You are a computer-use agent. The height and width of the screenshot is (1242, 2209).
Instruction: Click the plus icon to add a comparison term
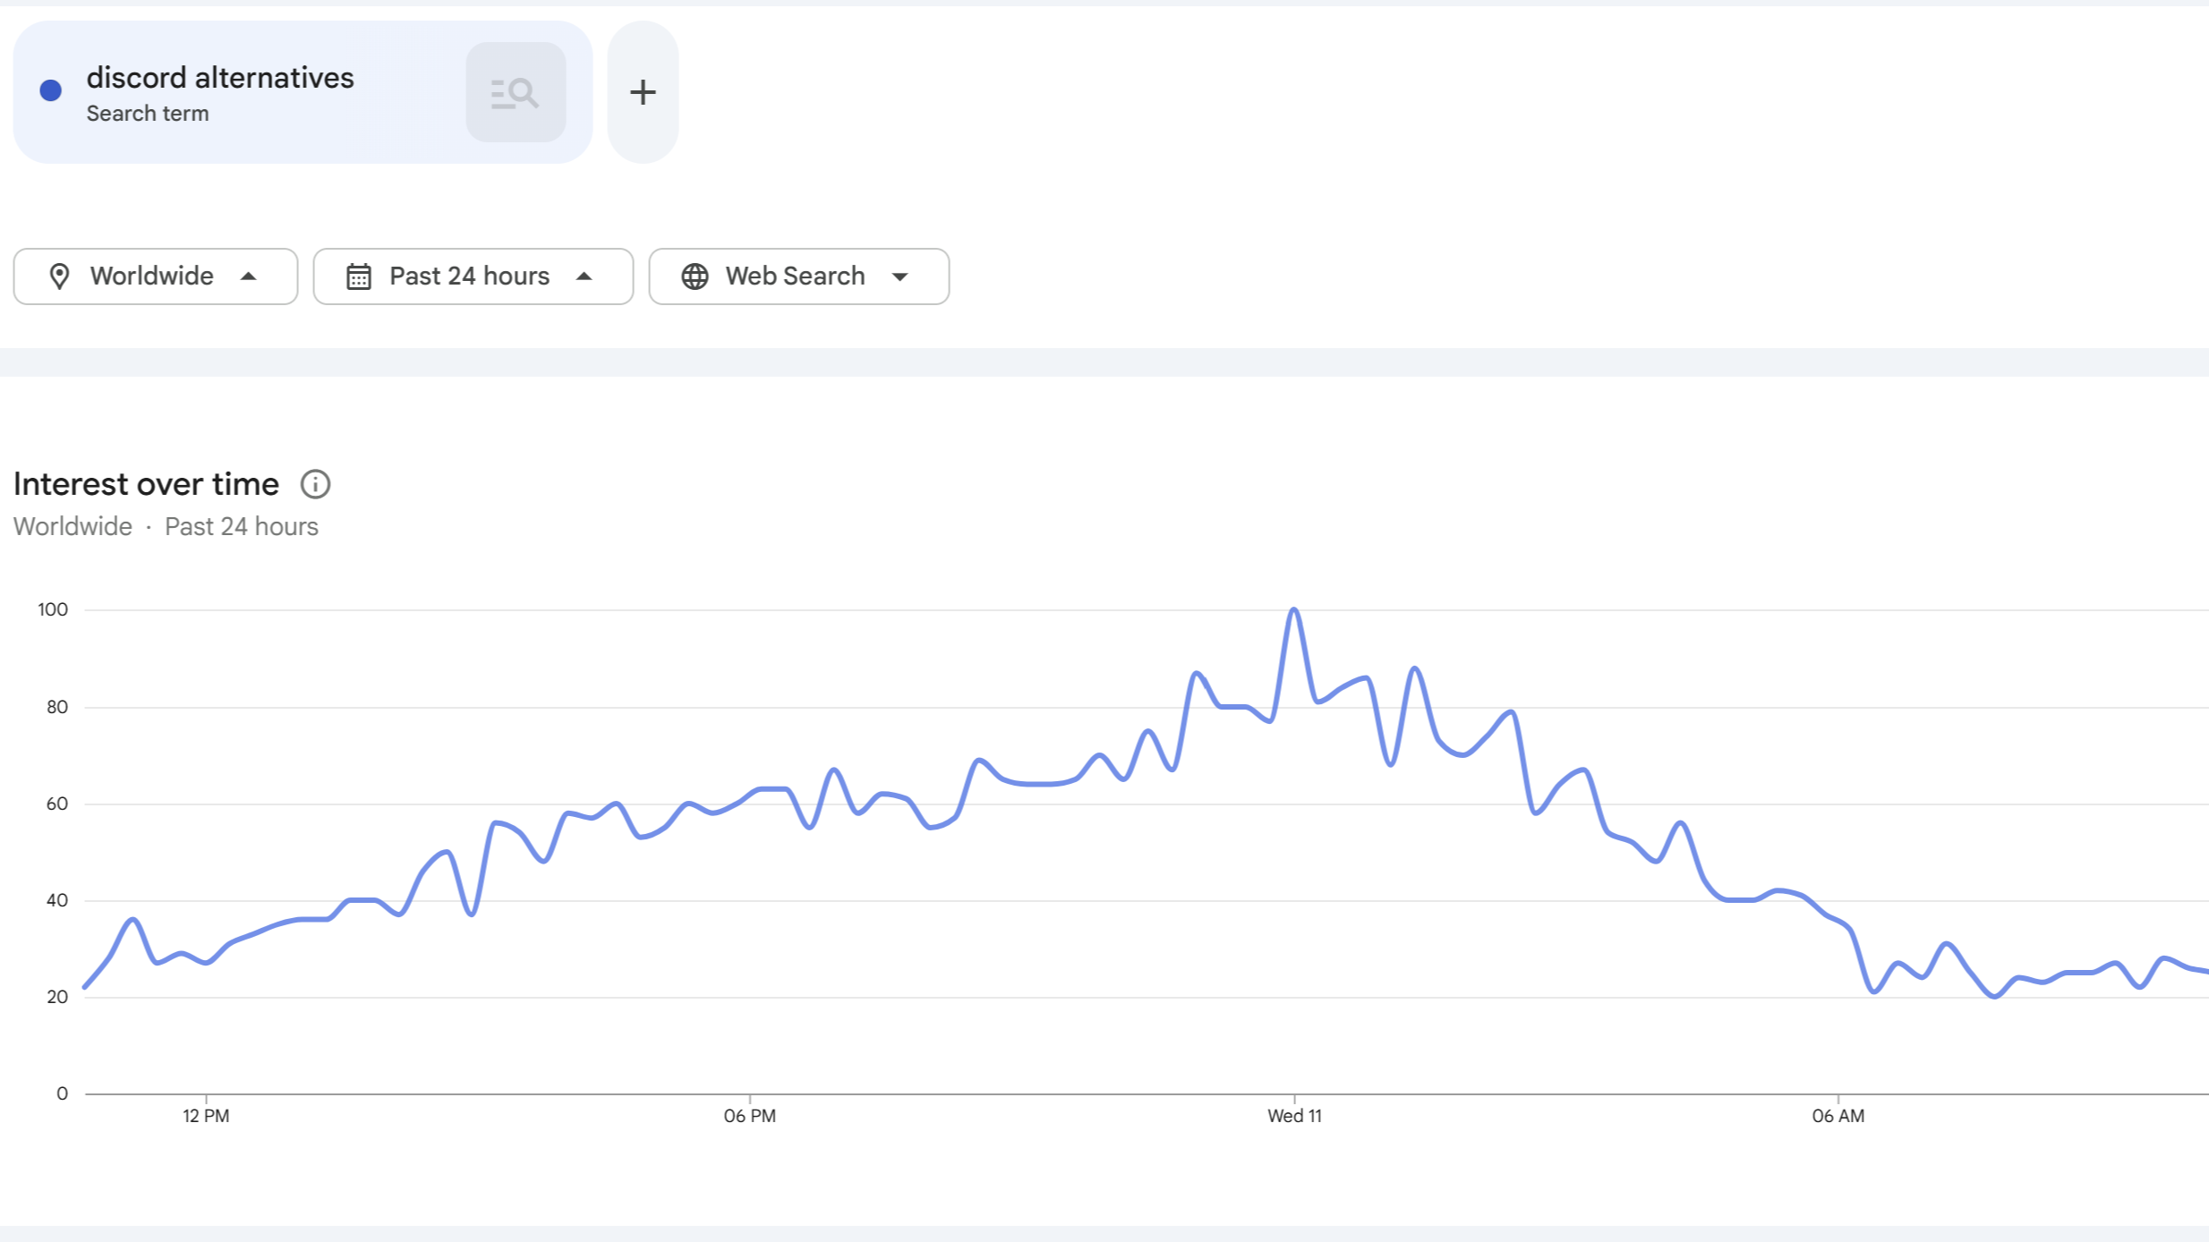click(643, 91)
